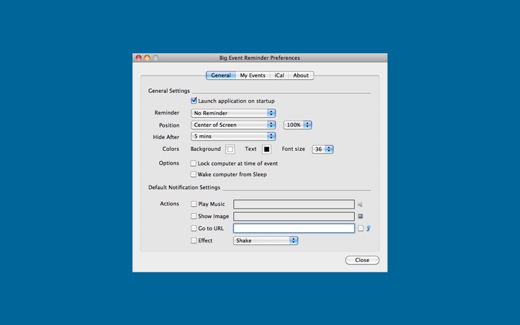The image size is (520, 325).
Task: Open the Shake effect dropdown
Action: (x=265, y=240)
